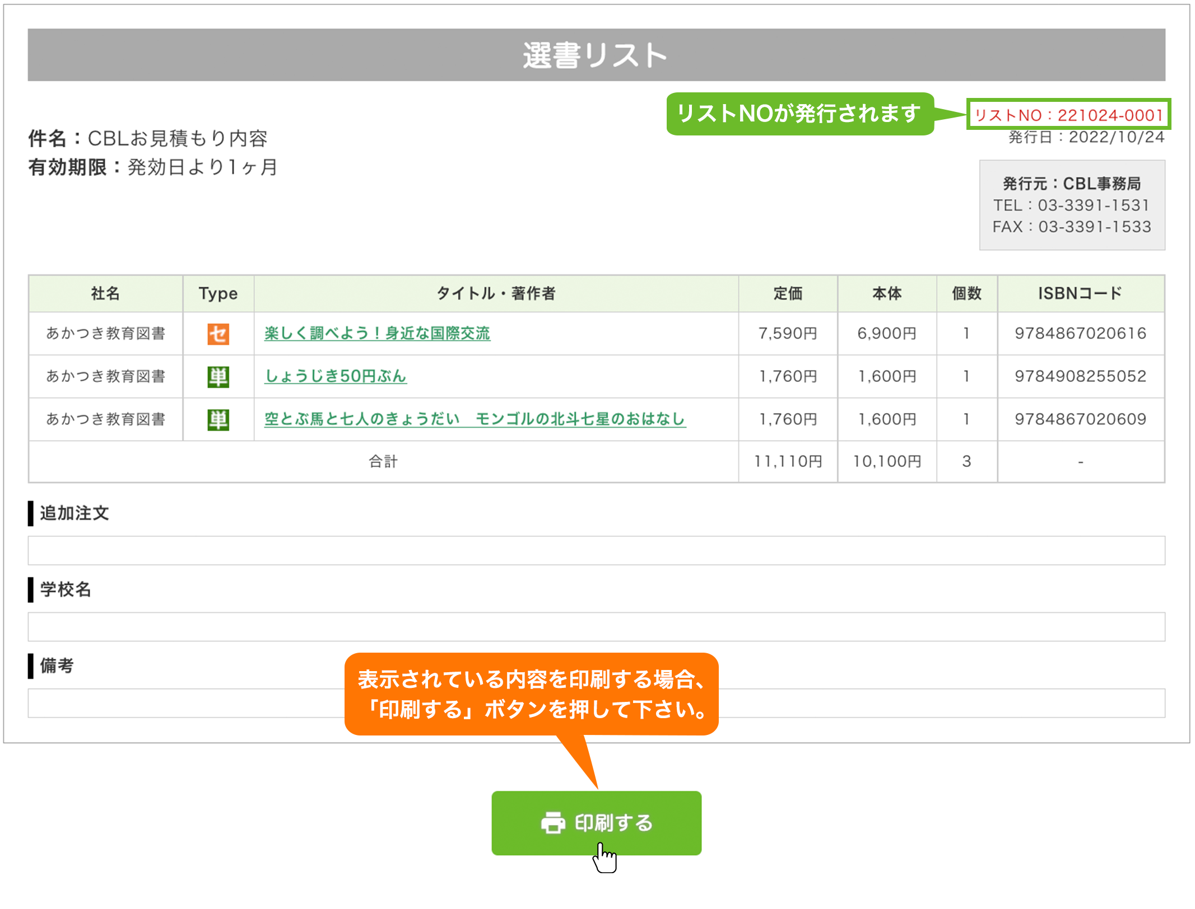Click the 追加注文 input field
The height and width of the screenshot is (909, 1195).
(x=596, y=551)
